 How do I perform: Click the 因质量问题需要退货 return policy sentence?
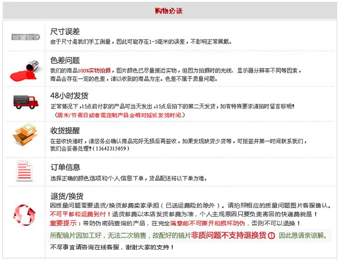(x=191, y=205)
